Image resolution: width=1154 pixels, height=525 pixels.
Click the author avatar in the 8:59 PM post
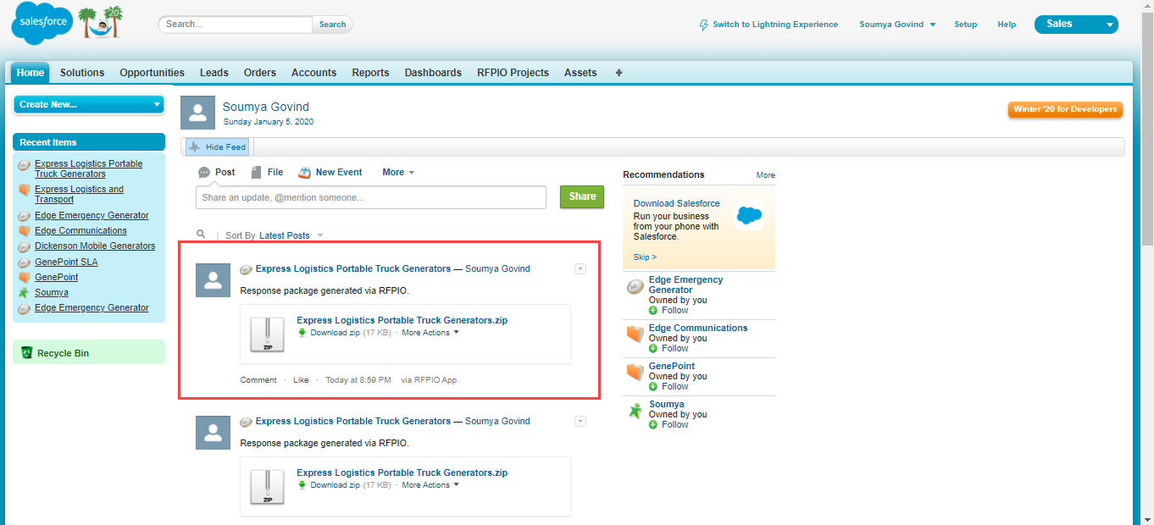(213, 280)
